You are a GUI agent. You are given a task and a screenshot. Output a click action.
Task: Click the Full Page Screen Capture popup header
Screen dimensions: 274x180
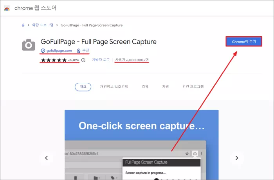pos(161,162)
